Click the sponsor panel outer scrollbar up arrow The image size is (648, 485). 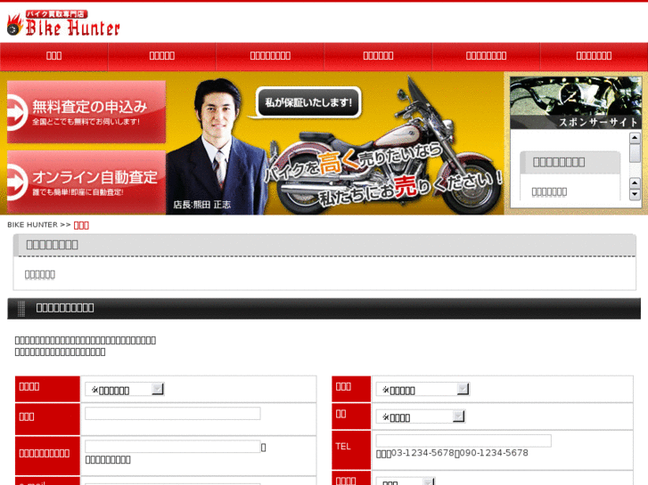(635, 138)
